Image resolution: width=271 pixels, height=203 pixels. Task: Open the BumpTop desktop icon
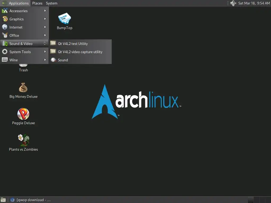coord(65,18)
